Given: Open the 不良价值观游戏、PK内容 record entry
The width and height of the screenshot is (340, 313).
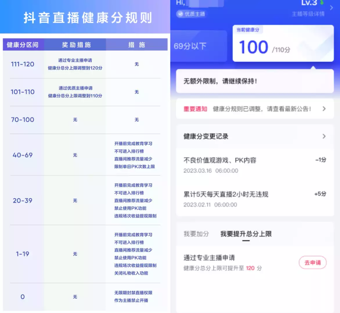Looking at the screenshot, I should click(x=255, y=165).
